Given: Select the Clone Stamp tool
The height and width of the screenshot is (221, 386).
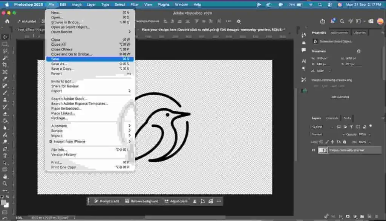Looking at the screenshot, I should [5, 100].
